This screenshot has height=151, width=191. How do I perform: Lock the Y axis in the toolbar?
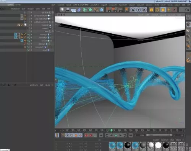(x=139, y=10)
